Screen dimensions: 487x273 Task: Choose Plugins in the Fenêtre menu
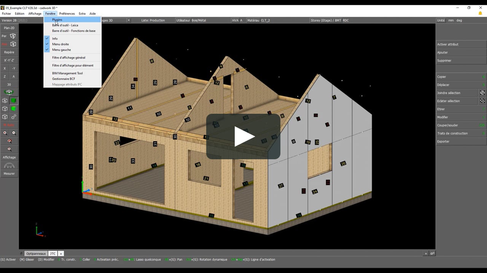(x=73, y=20)
